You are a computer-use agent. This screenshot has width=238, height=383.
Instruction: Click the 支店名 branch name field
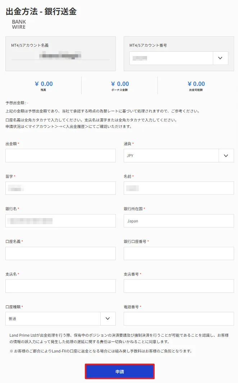click(x=60, y=286)
